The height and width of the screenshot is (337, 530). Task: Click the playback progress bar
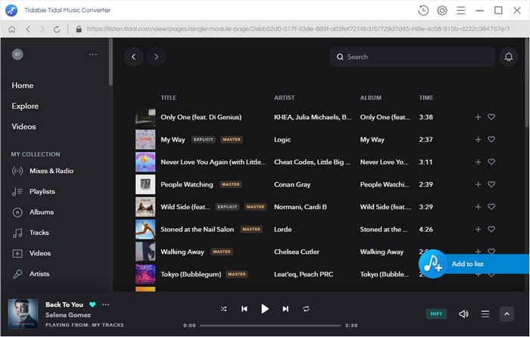[270, 326]
